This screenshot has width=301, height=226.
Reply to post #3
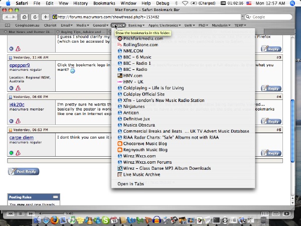coord(271,88)
